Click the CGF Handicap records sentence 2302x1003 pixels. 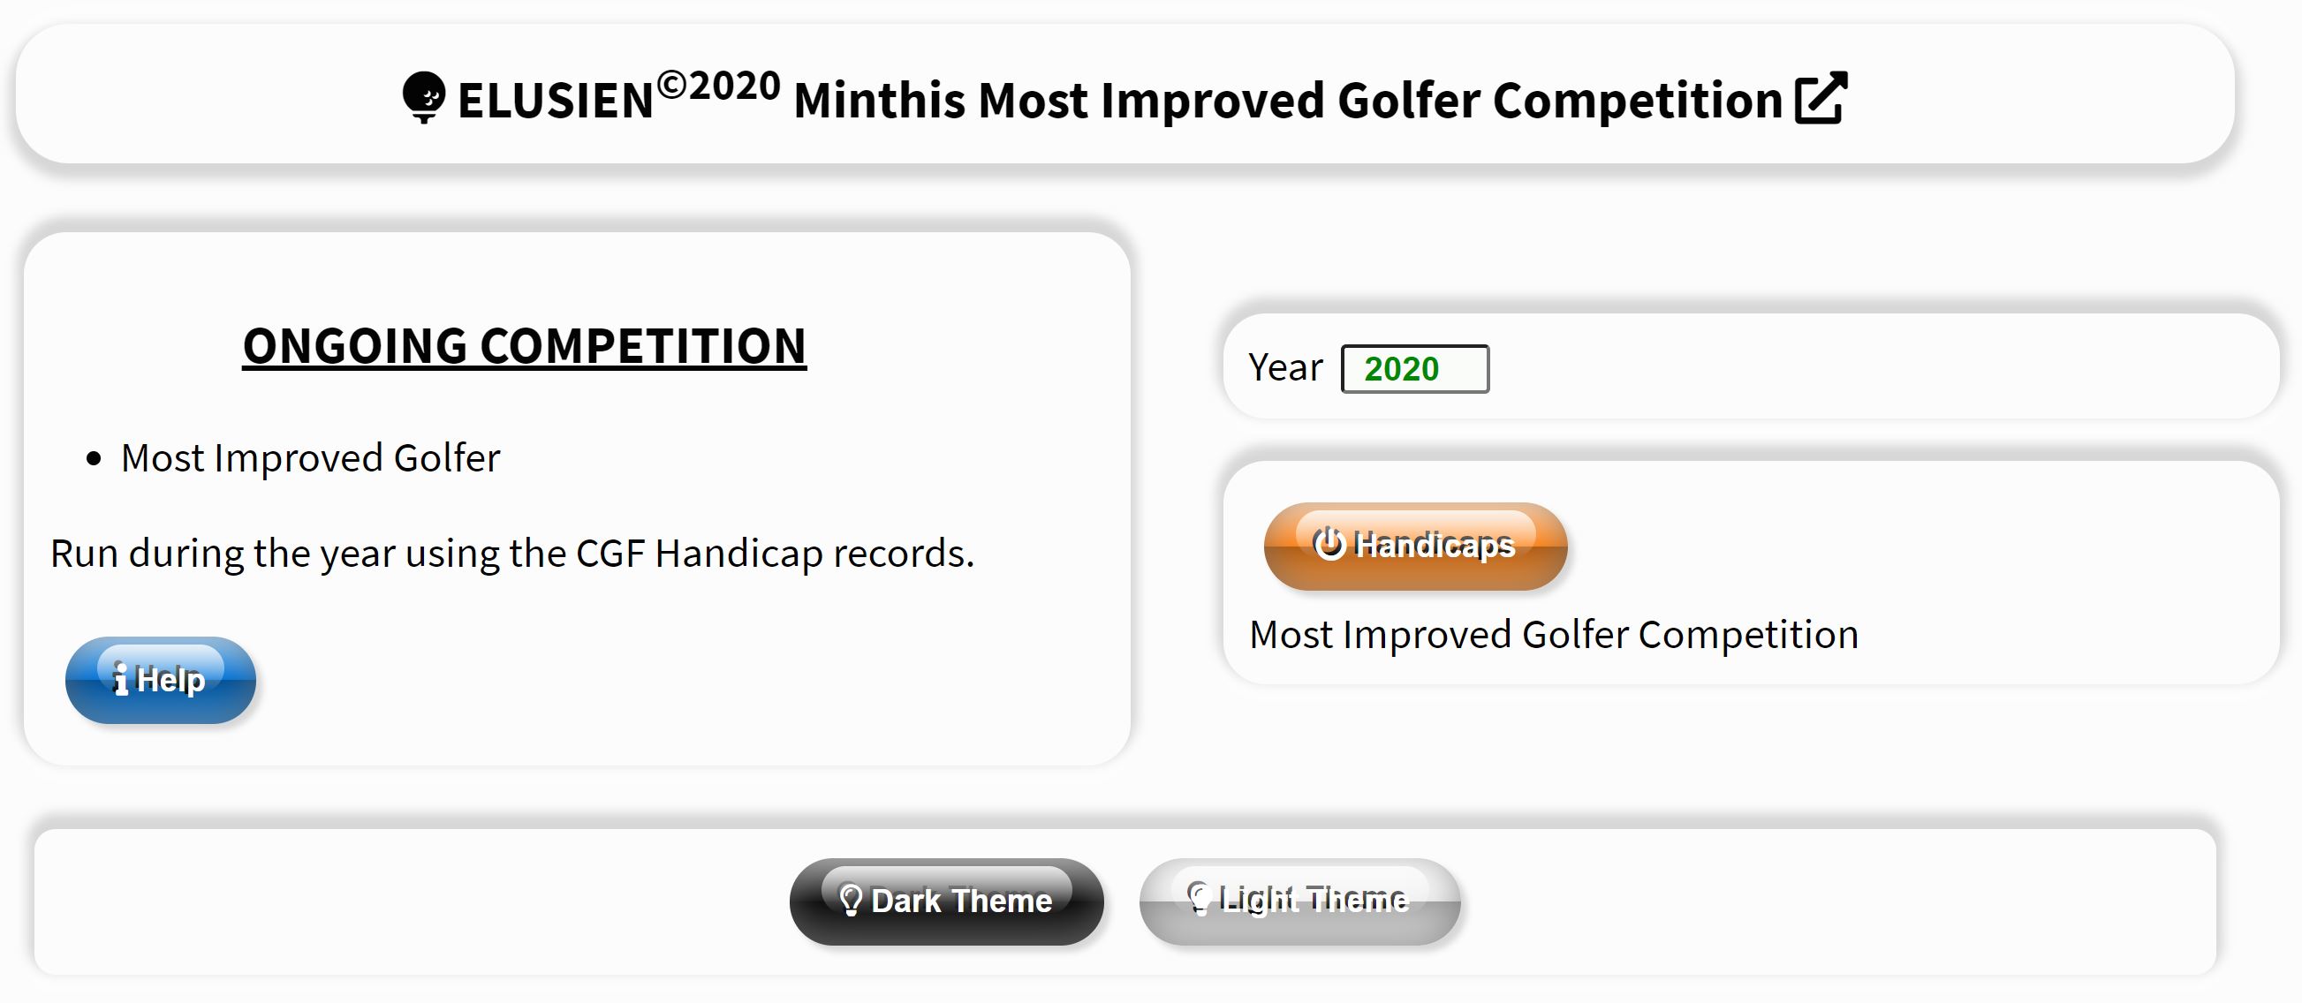[512, 554]
